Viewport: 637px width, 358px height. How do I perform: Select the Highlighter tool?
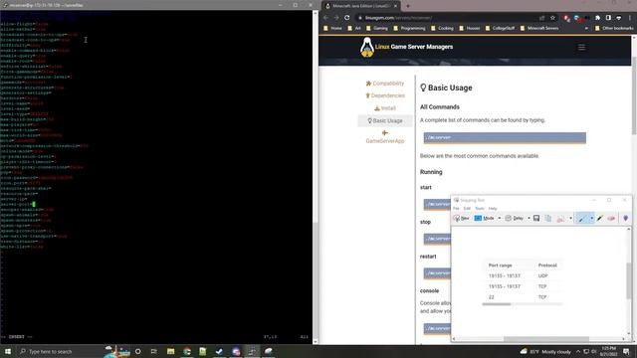600,219
